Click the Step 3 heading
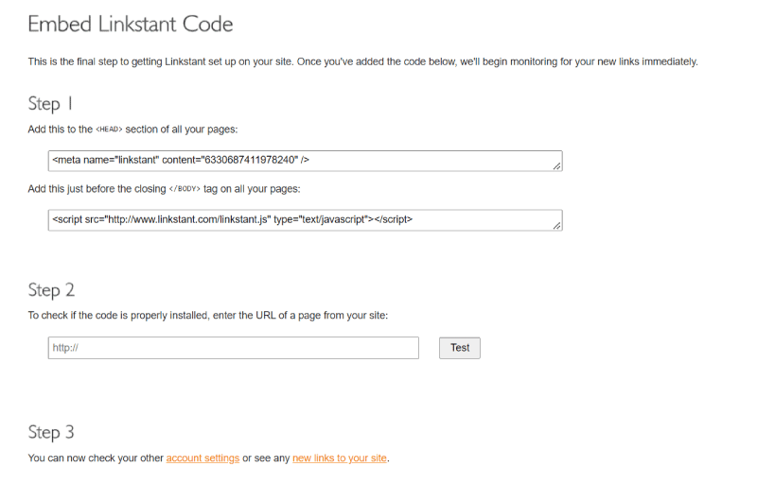 click(51, 432)
